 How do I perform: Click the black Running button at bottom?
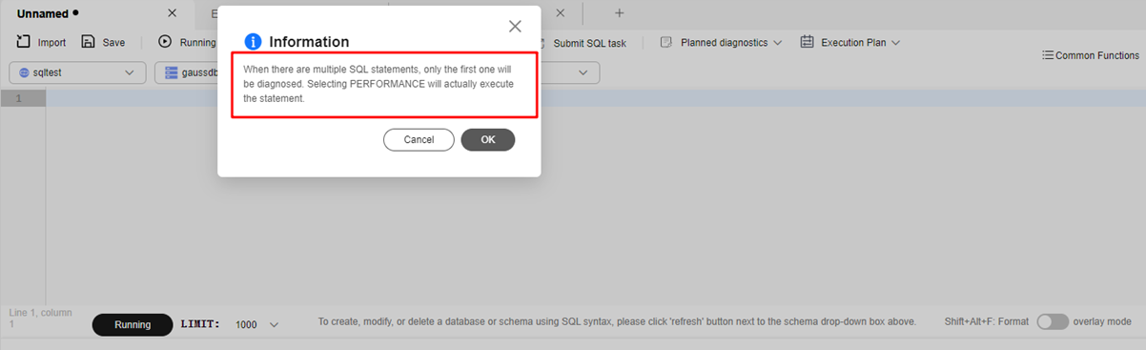pyautogui.click(x=133, y=325)
